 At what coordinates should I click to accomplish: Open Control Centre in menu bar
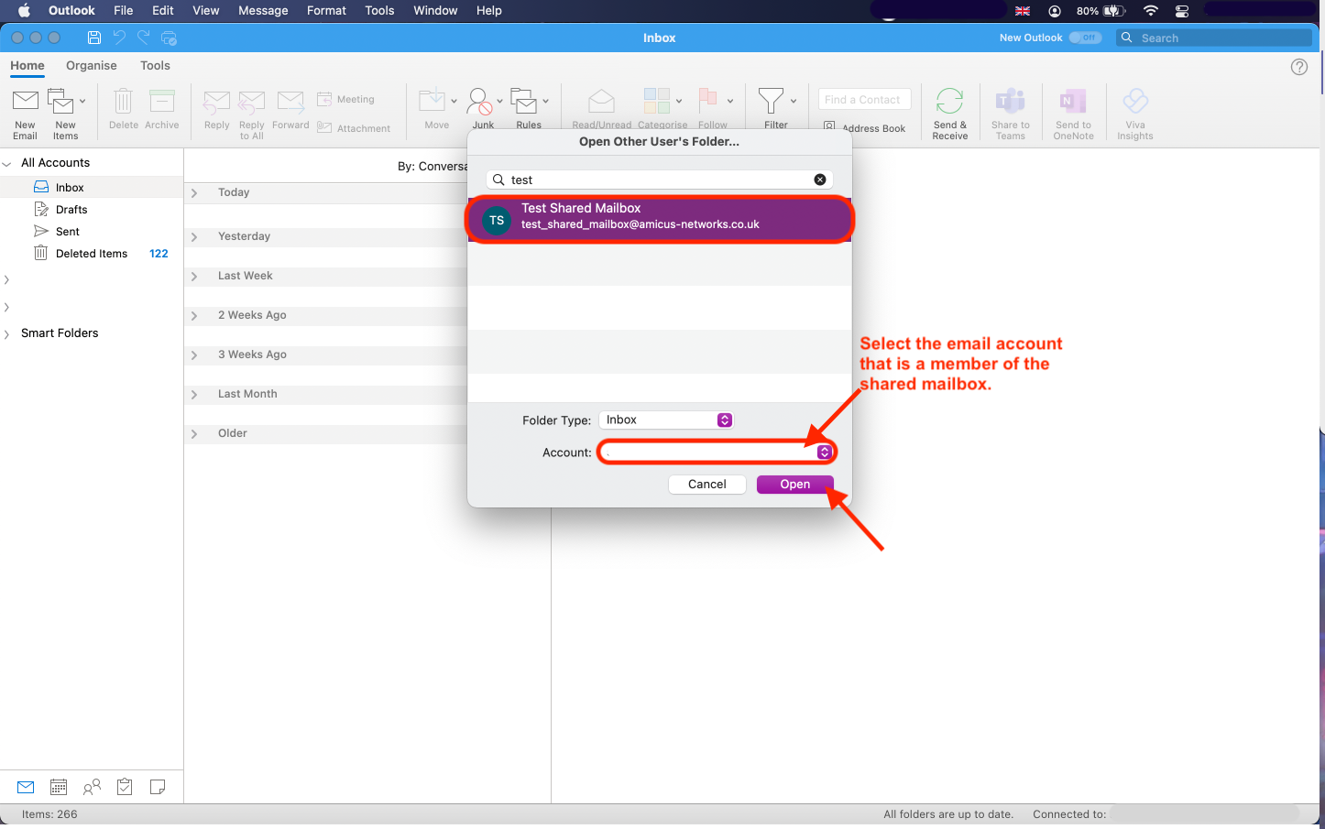pos(1182,10)
